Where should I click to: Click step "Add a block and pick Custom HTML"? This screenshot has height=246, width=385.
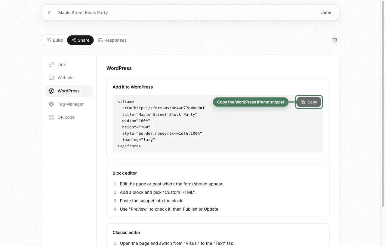(x=158, y=192)
